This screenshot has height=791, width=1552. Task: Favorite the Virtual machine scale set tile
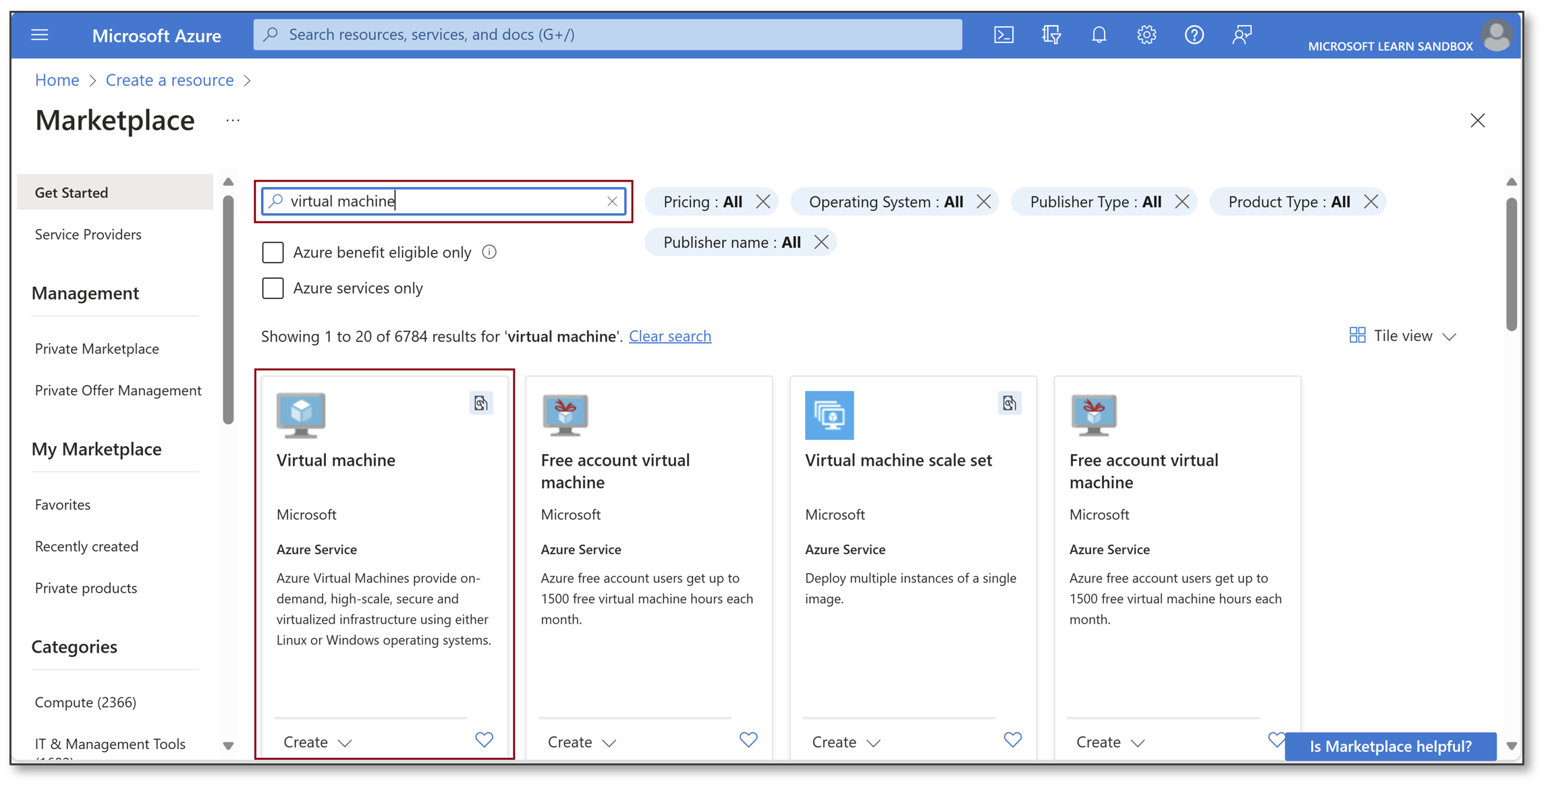point(1012,740)
